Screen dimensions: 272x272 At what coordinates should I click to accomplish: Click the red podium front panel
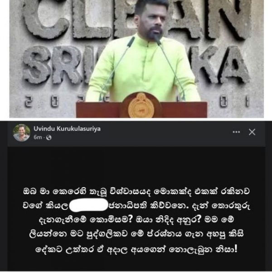coord(141,110)
